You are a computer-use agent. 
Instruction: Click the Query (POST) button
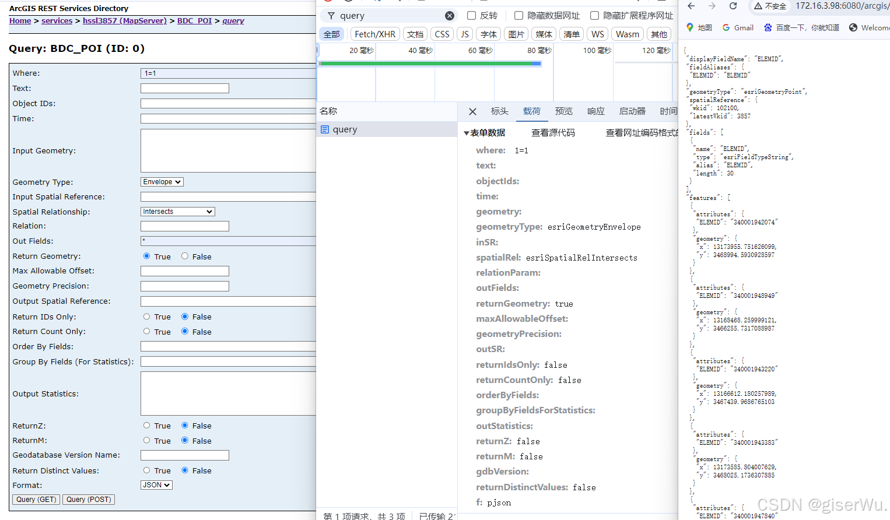click(89, 500)
